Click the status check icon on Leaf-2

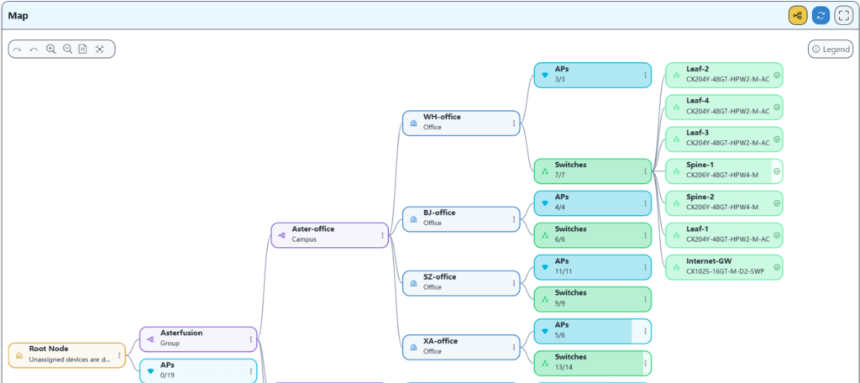point(776,76)
